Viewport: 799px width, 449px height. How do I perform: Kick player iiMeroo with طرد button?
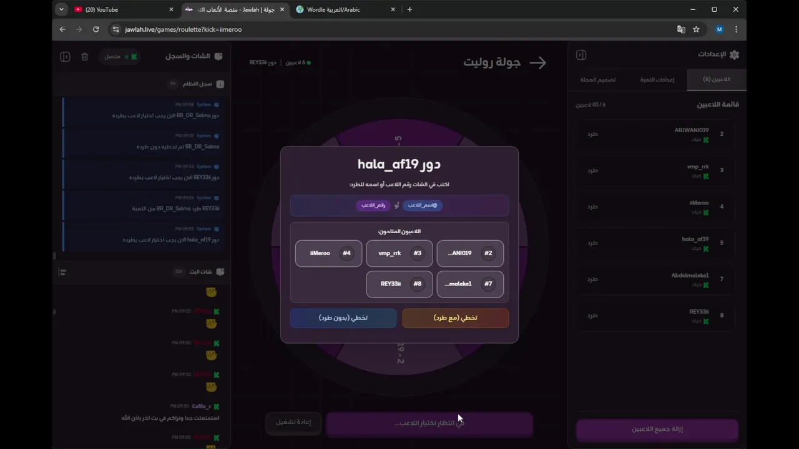[592, 206]
